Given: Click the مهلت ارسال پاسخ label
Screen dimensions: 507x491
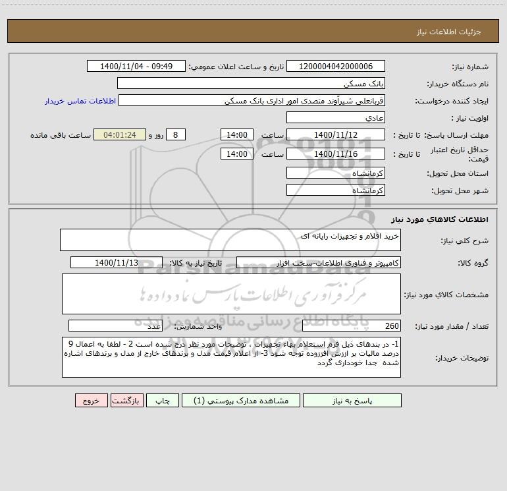Looking at the screenshot, I should [456, 135].
